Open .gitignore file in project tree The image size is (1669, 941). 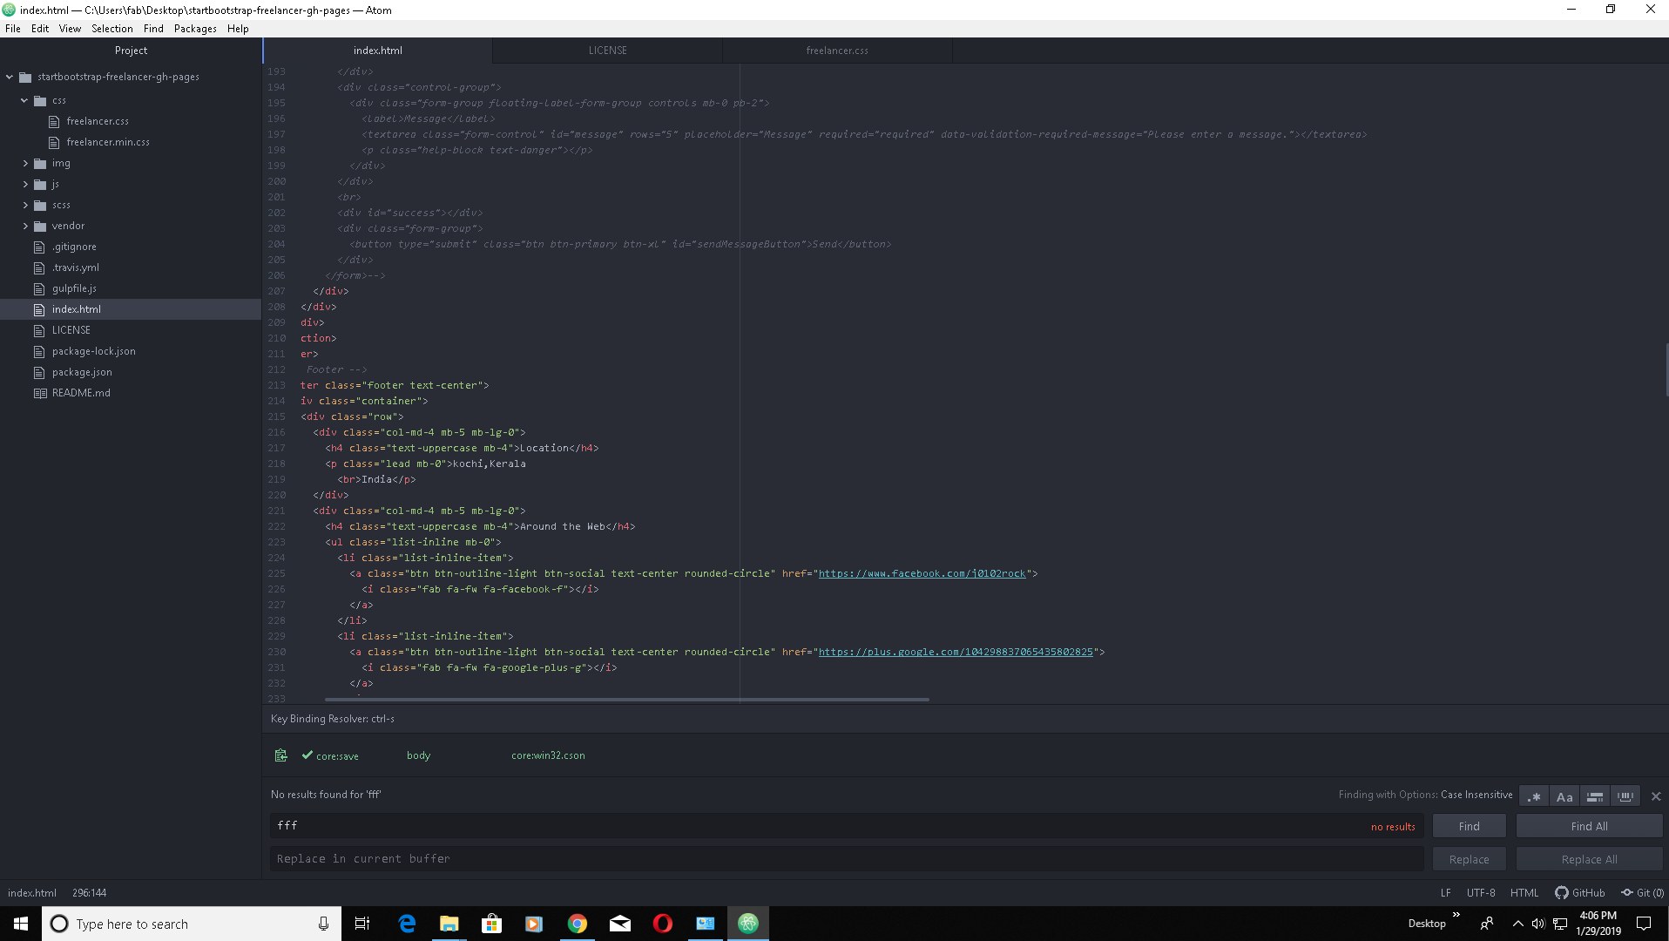click(74, 247)
